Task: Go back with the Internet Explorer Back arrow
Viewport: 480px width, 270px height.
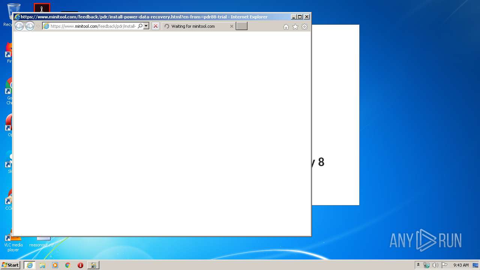Action: pos(19,26)
